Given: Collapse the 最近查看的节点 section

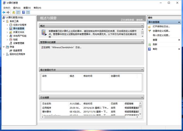Looking at the screenshot, I should click(142, 70).
